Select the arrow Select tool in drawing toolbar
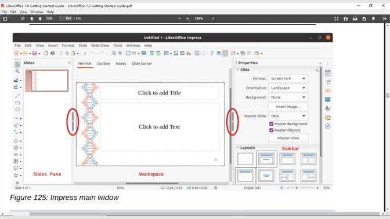390x219 pixels. (x=17, y=64)
